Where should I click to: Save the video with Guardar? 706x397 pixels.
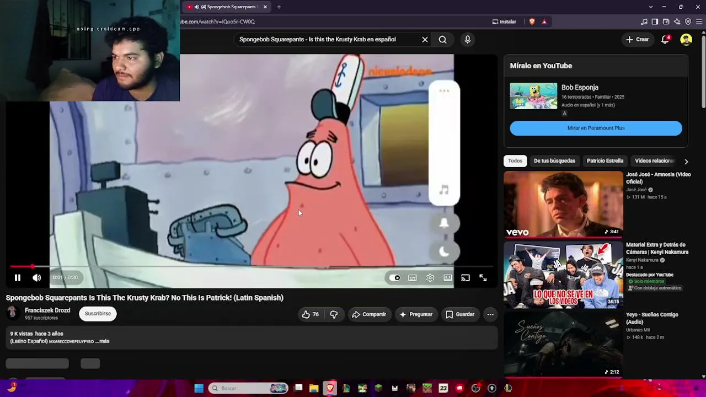[460, 314]
